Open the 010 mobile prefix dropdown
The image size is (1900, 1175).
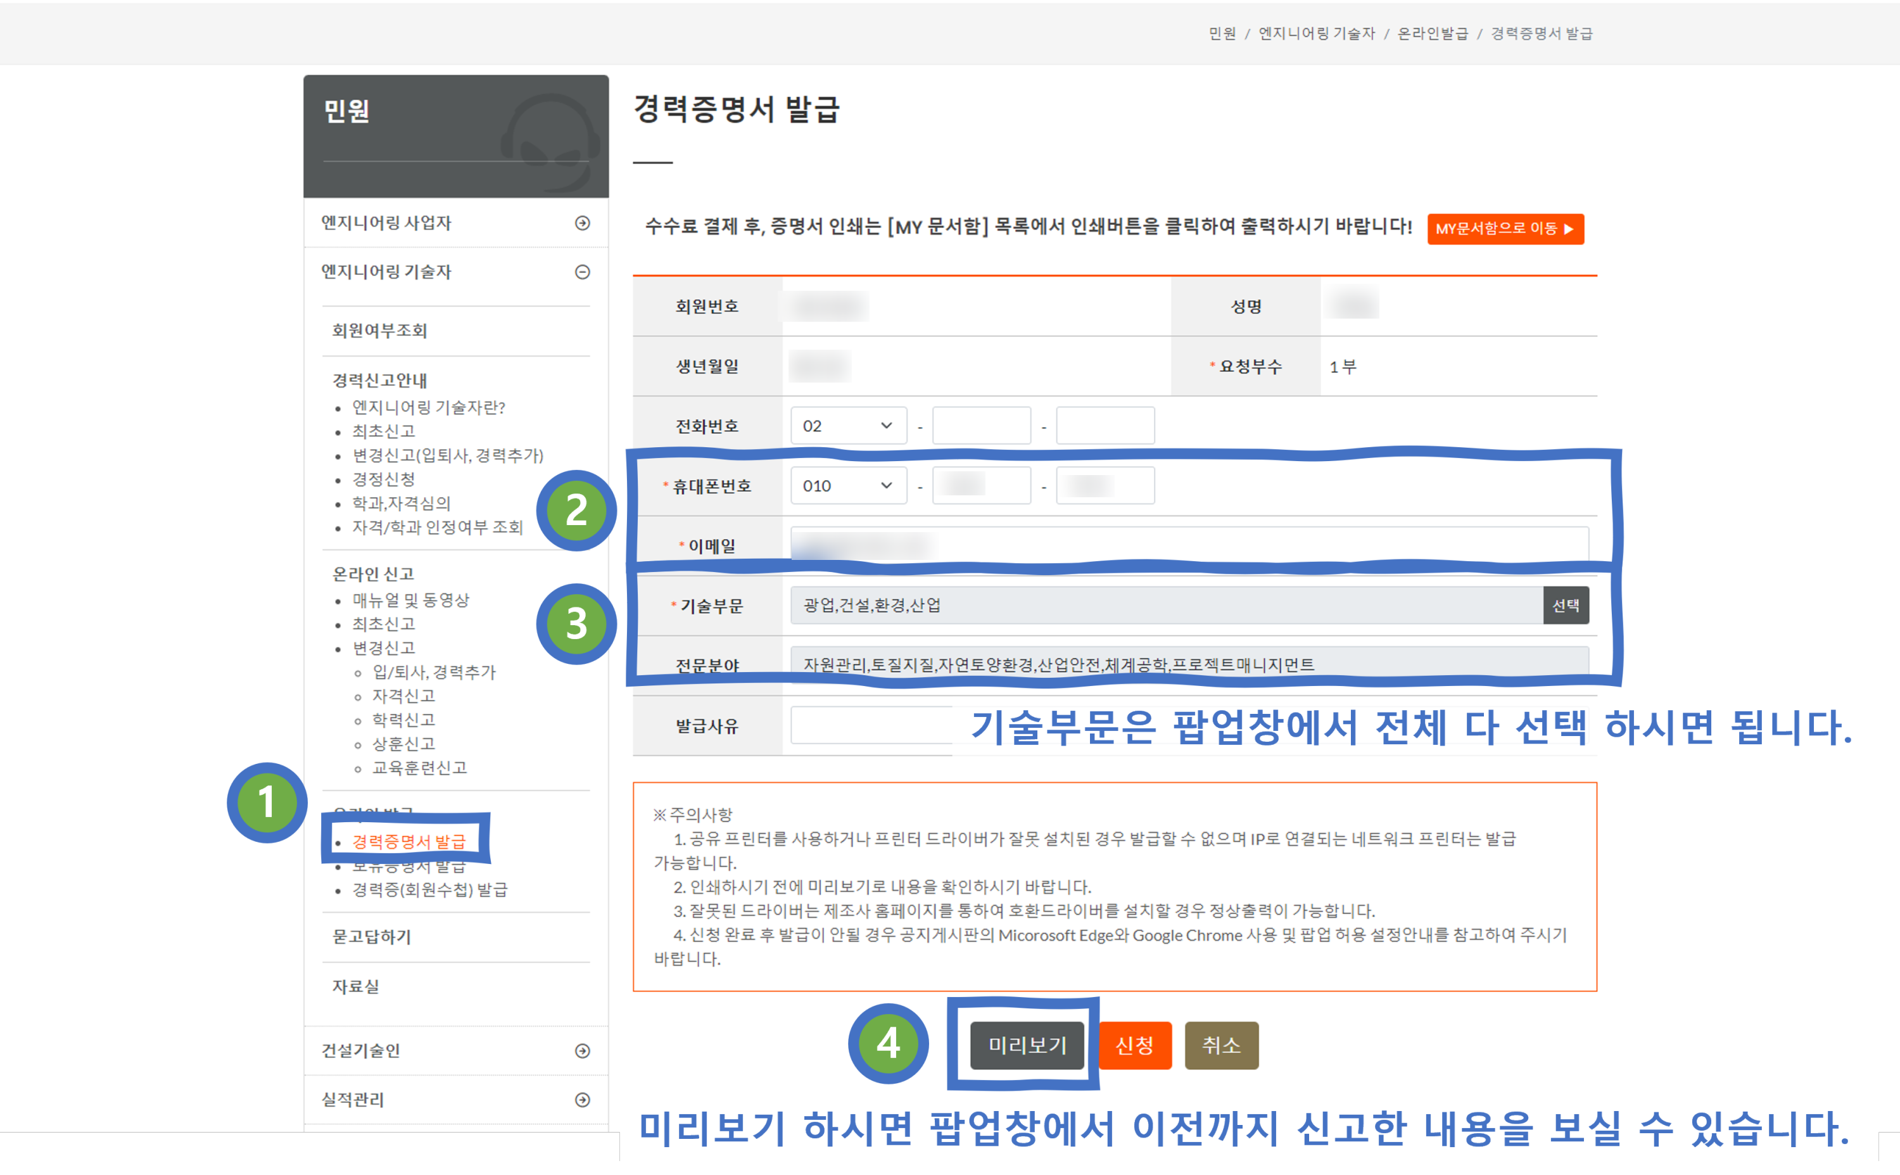847,486
